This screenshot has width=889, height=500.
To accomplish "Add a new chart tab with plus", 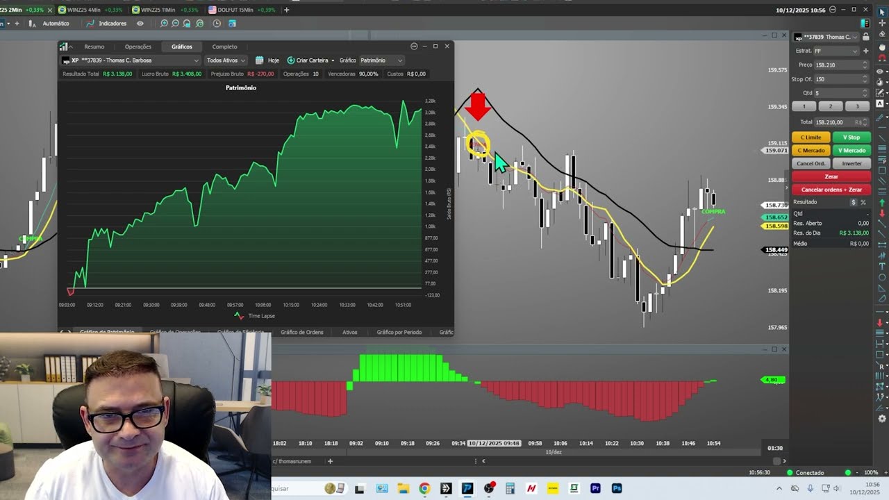I will [x=286, y=10].
